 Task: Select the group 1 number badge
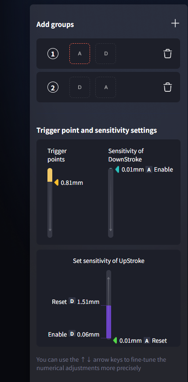coord(53,54)
